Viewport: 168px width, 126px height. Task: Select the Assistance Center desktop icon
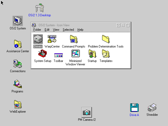coord(18,44)
